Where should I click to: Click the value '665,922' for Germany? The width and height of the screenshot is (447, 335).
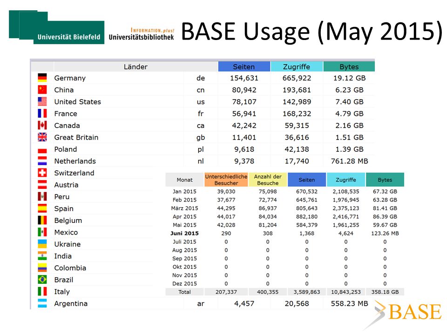click(297, 78)
